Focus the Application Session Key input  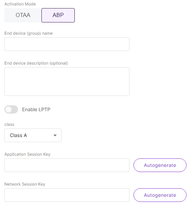click(x=67, y=165)
